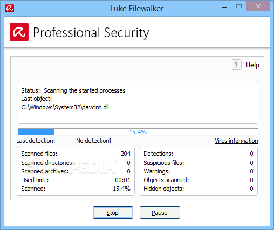Click the blue scan progress bar
Screen dimensions: 274x230
138,131
